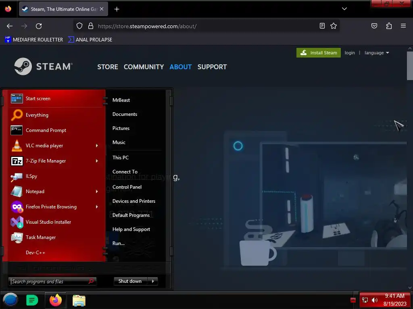The height and width of the screenshot is (309, 413).
Task: Open the Notepad icon
Action: click(x=17, y=191)
